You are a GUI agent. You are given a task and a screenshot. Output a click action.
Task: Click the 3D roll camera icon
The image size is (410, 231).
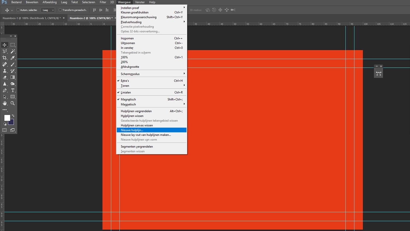coord(214,10)
